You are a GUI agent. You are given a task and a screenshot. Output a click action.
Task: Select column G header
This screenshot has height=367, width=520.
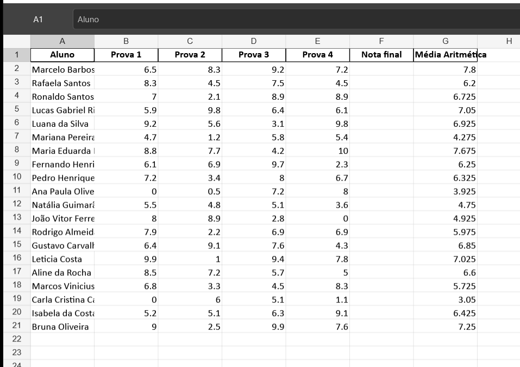coord(446,41)
